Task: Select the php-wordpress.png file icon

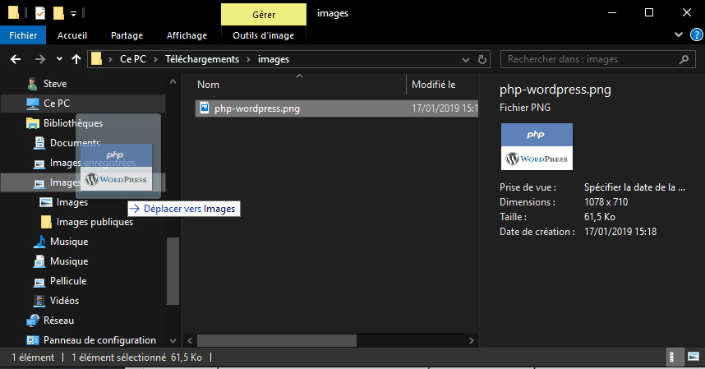Action: [205, 108]
